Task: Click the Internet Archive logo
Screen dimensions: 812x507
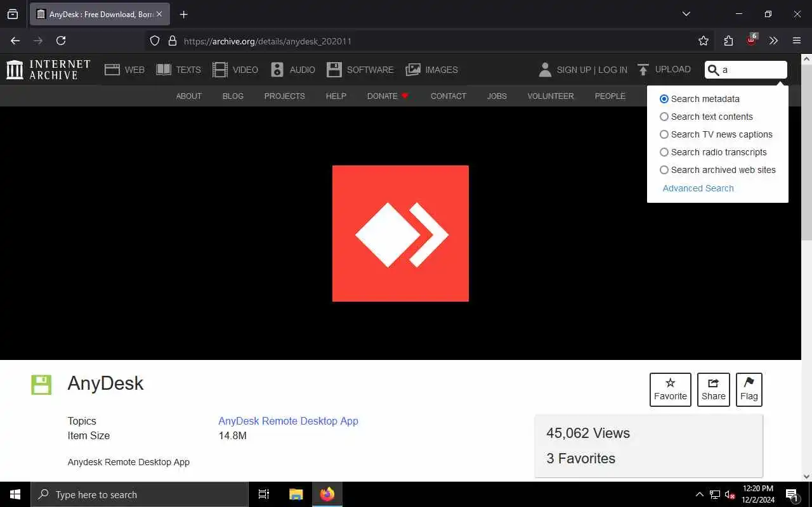Action: [x=48, y=70]
